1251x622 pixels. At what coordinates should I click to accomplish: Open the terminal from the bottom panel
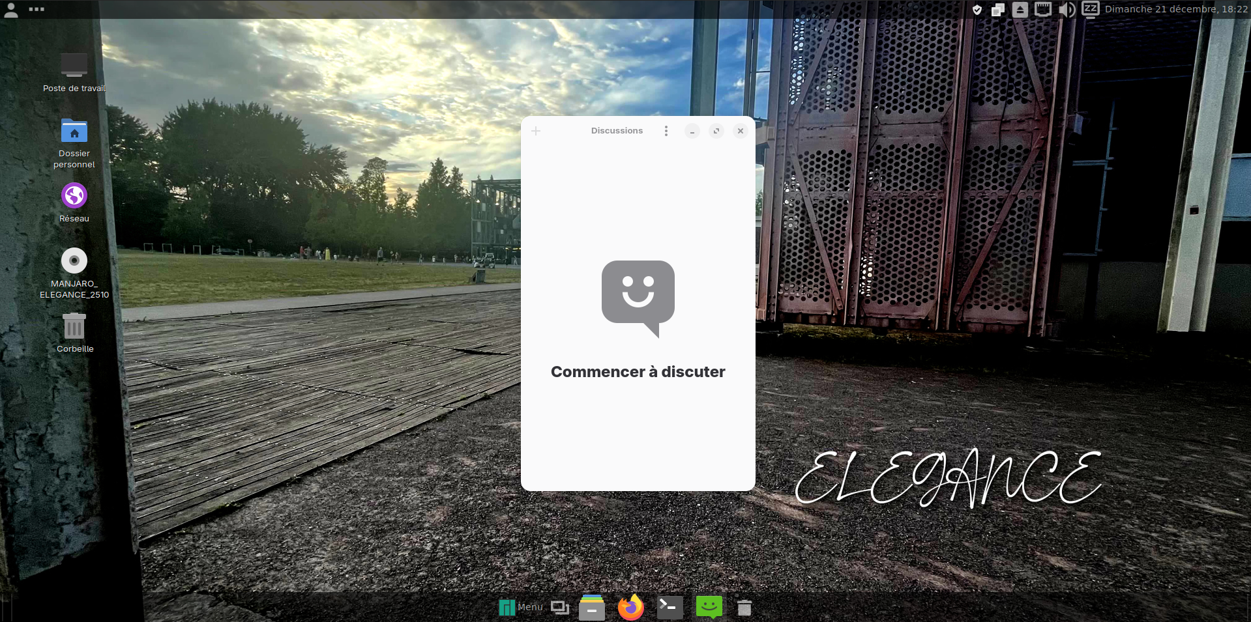(670, 608)
